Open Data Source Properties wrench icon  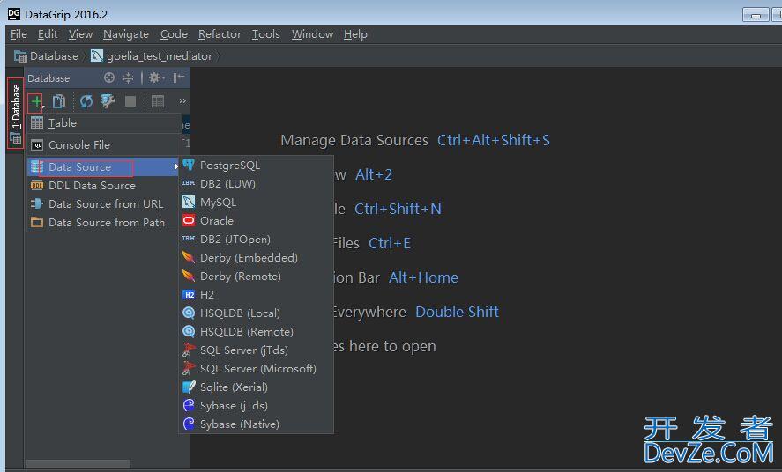tap(108, 101)
